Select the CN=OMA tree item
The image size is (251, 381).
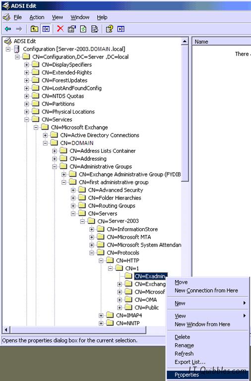tap(146, 300)
